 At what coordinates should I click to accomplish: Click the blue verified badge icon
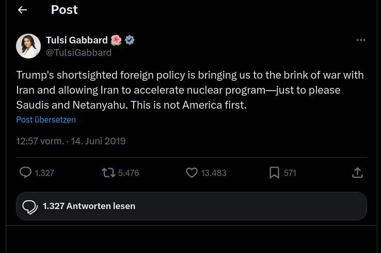[x=130, y=40]
